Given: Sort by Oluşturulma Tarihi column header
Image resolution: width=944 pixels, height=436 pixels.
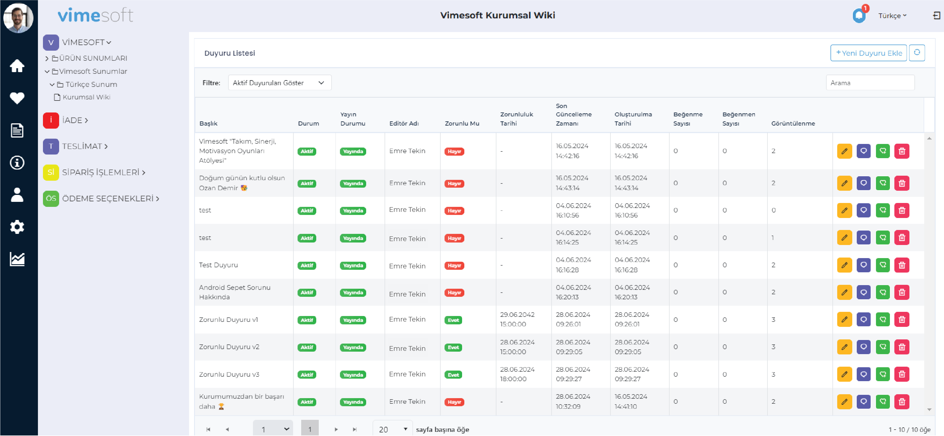Looking at the screenshot, I should tap(633, 119).
